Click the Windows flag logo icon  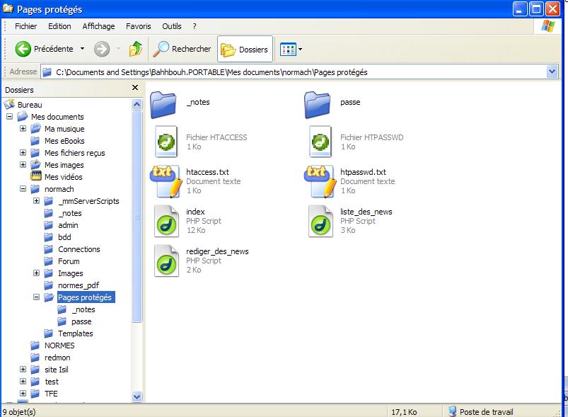coord(548,26)
